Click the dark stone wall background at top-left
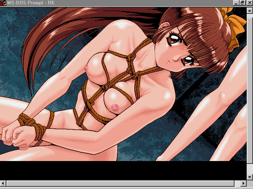The image size is (253, 189). 16,24
